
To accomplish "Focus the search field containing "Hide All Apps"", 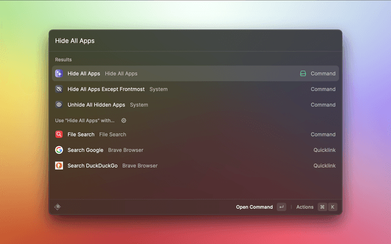I will [195, 41].
